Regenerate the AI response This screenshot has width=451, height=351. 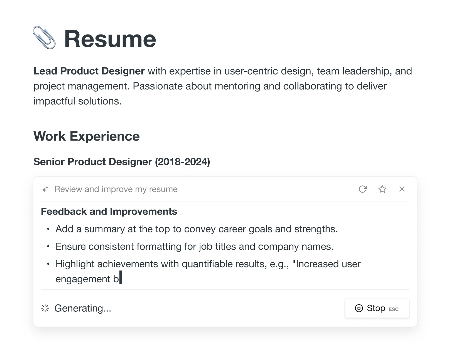(362, 189)
